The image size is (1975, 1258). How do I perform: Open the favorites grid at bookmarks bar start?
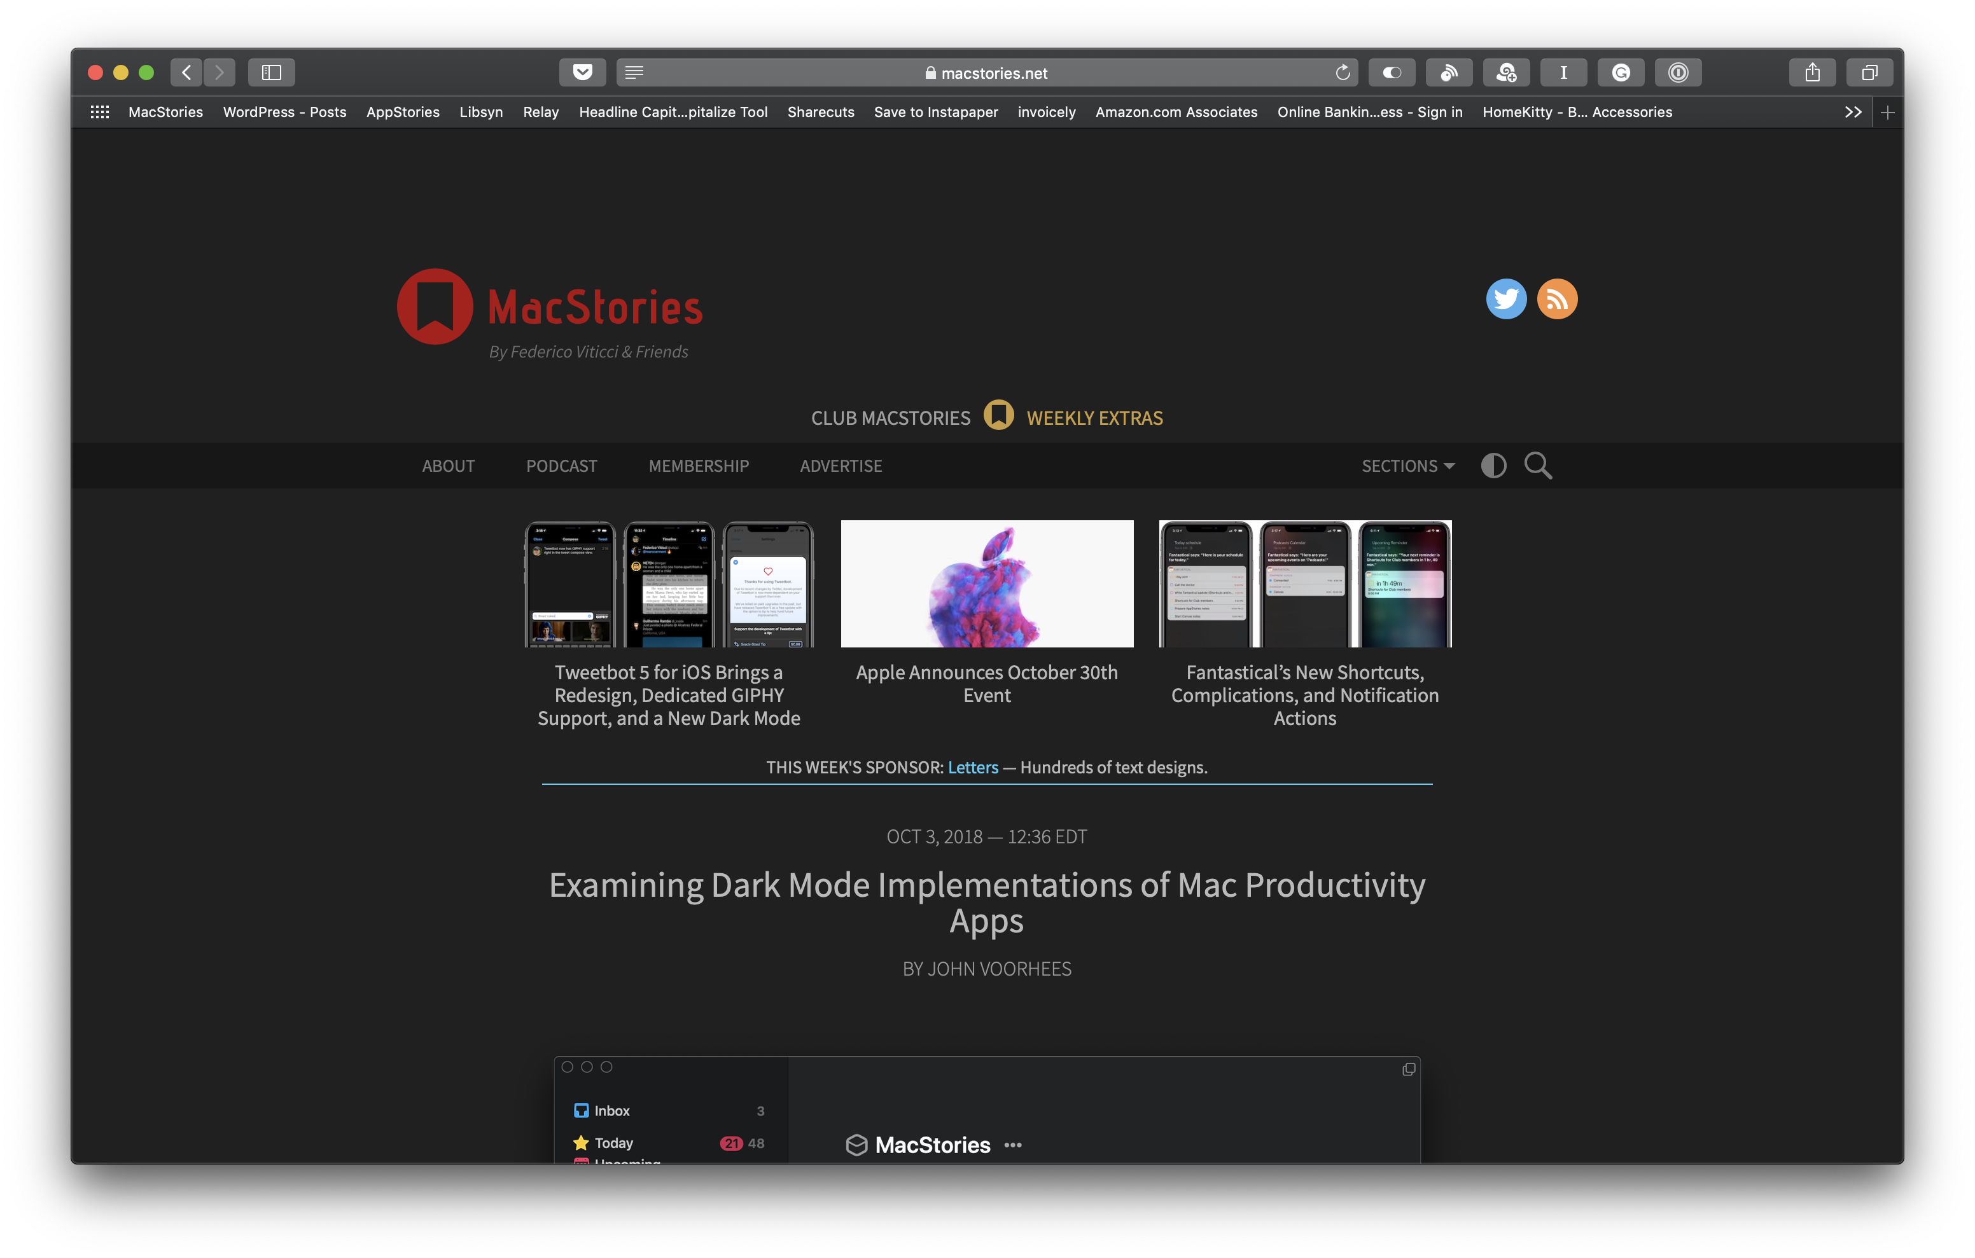pos(99,111)
